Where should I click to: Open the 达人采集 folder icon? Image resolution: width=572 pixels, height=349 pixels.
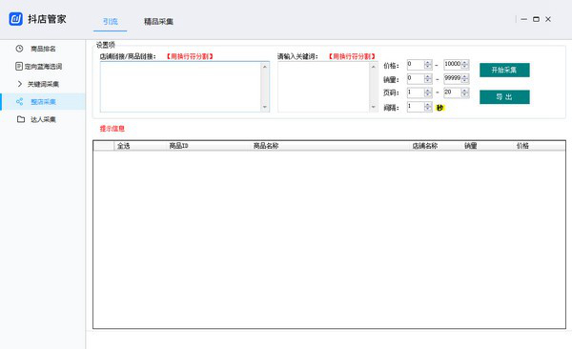pos(21,119)
